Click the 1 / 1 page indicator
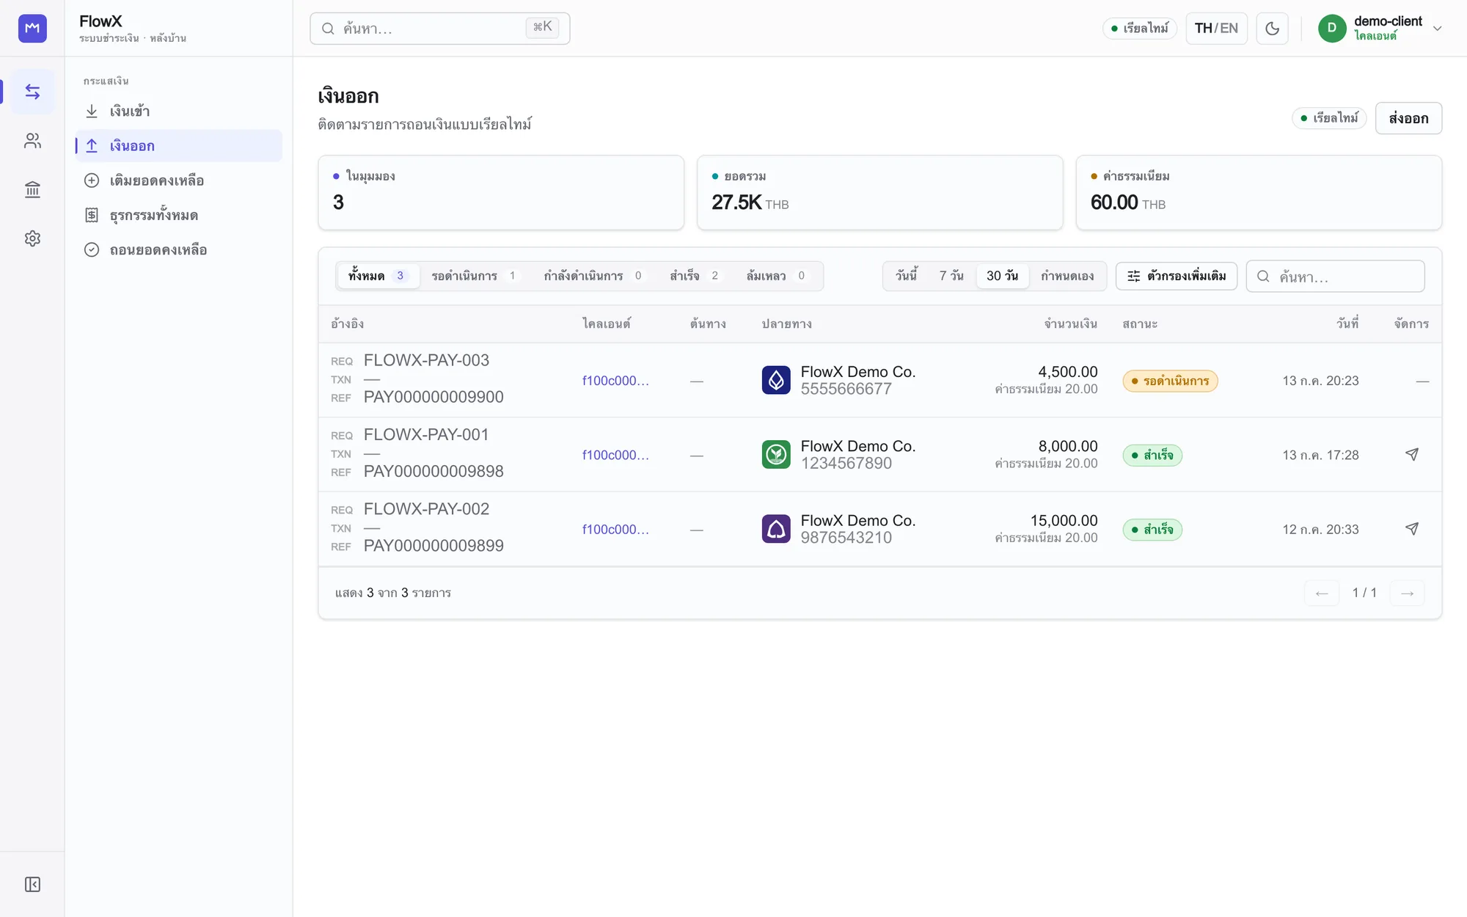1467x917 pixels. tap(1364, 593)
